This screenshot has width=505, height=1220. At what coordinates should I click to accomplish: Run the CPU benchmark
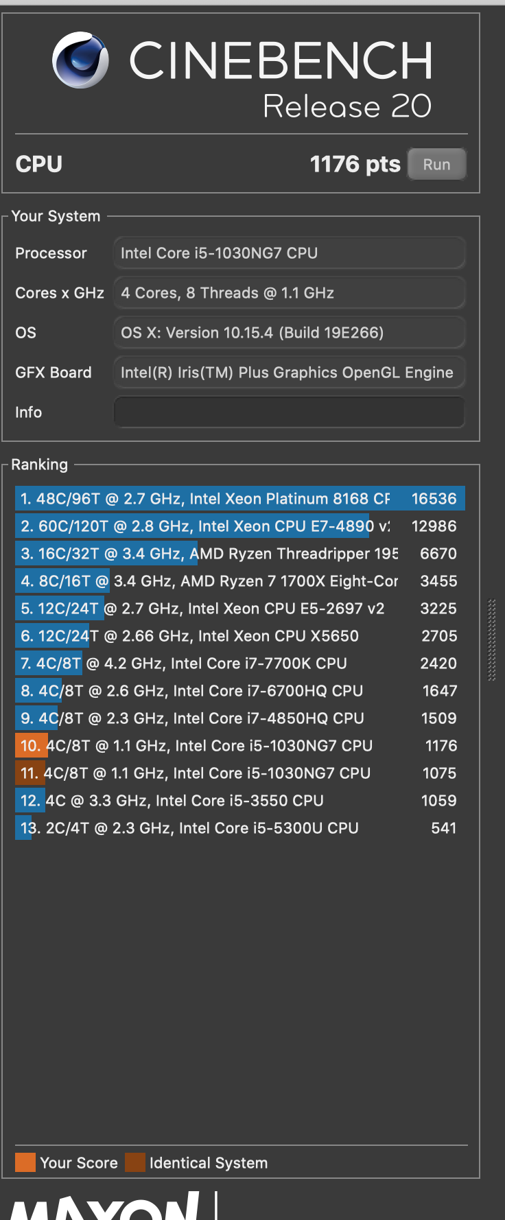coord(436,165)
